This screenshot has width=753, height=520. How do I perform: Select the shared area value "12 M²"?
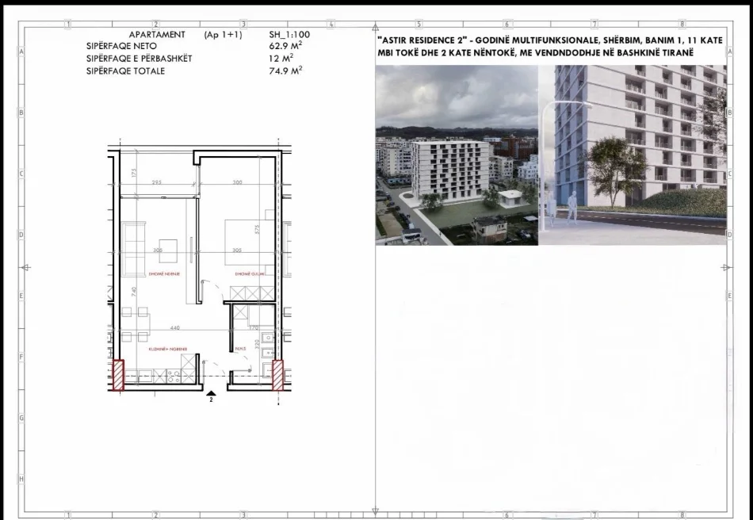click(x=281, y=59)
